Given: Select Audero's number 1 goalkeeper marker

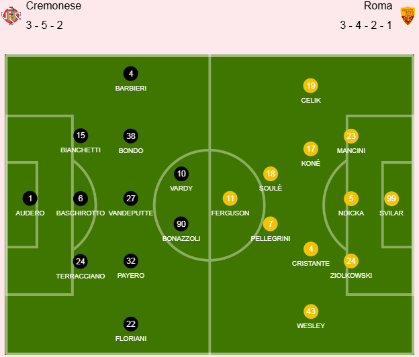Looking at the screenshot, I should (x=30, y=199).
